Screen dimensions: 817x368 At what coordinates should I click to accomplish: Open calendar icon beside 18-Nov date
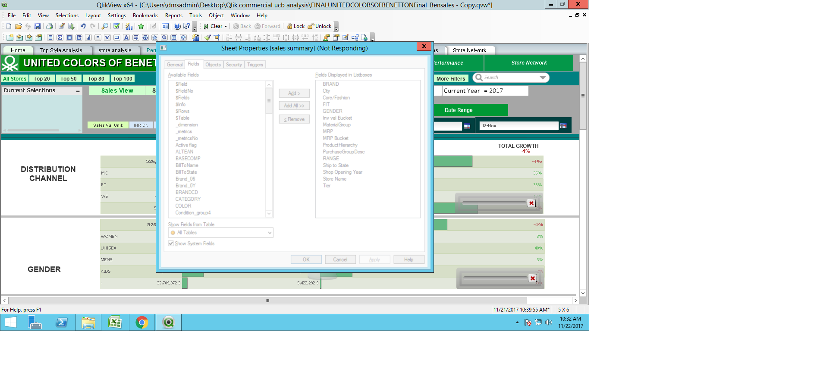(563, 126)
